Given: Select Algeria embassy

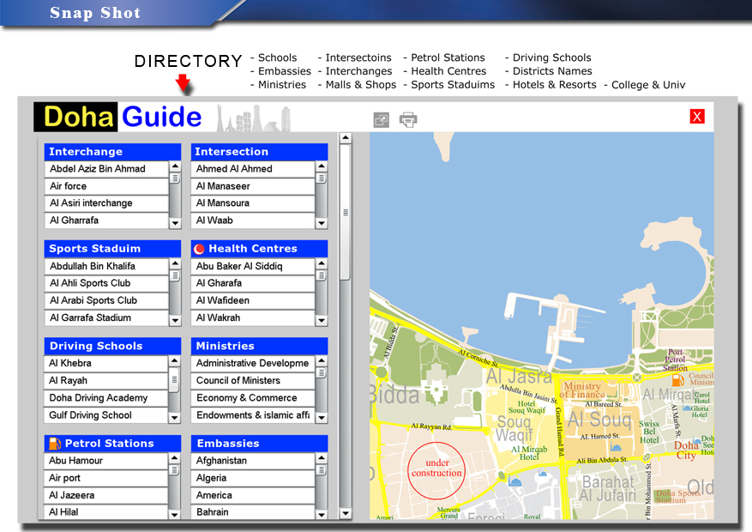Looking at the screenshot, I should pos(253,478).
